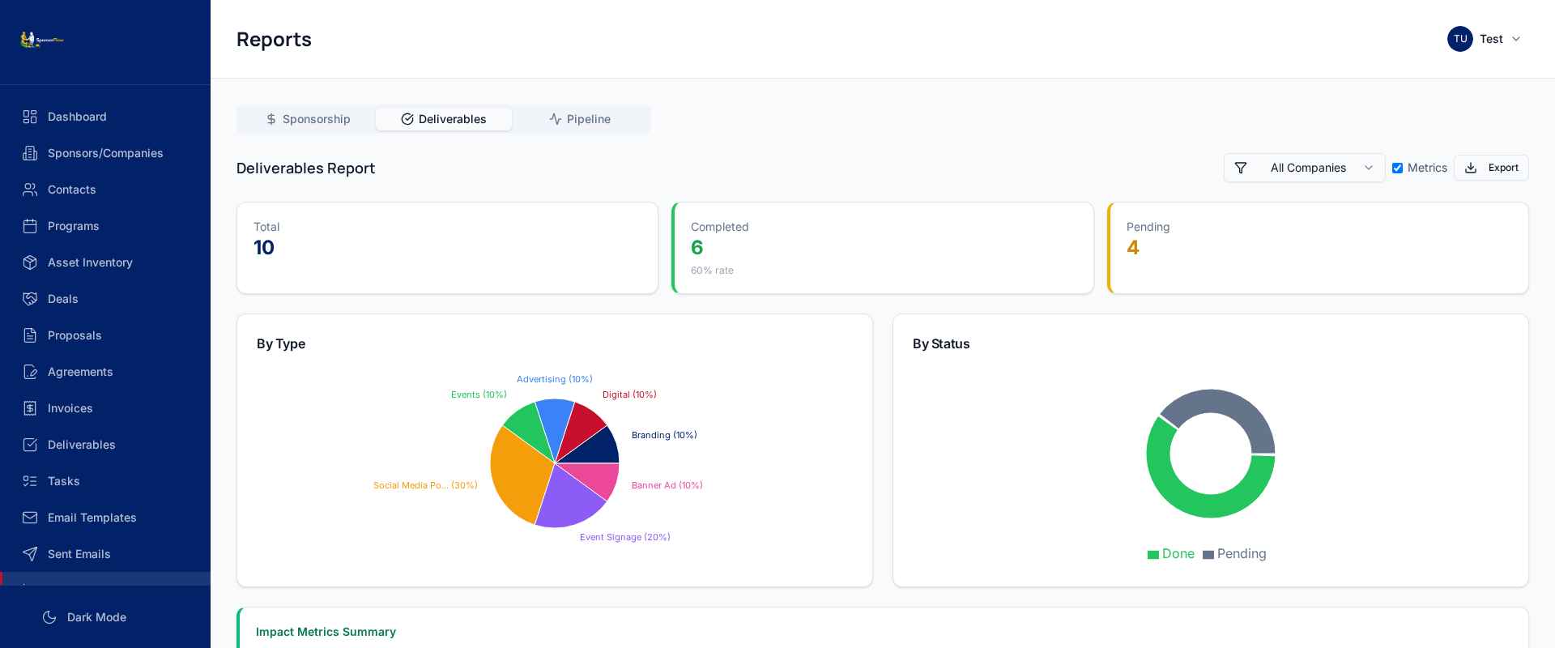Image resolution: width=1555 pixels, height=648 pixels.
Task: Open Email Templates
Action: (105, 518)
